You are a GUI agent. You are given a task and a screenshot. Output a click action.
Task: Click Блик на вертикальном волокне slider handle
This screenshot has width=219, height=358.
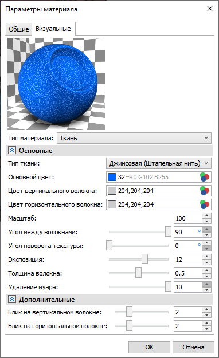129,312
